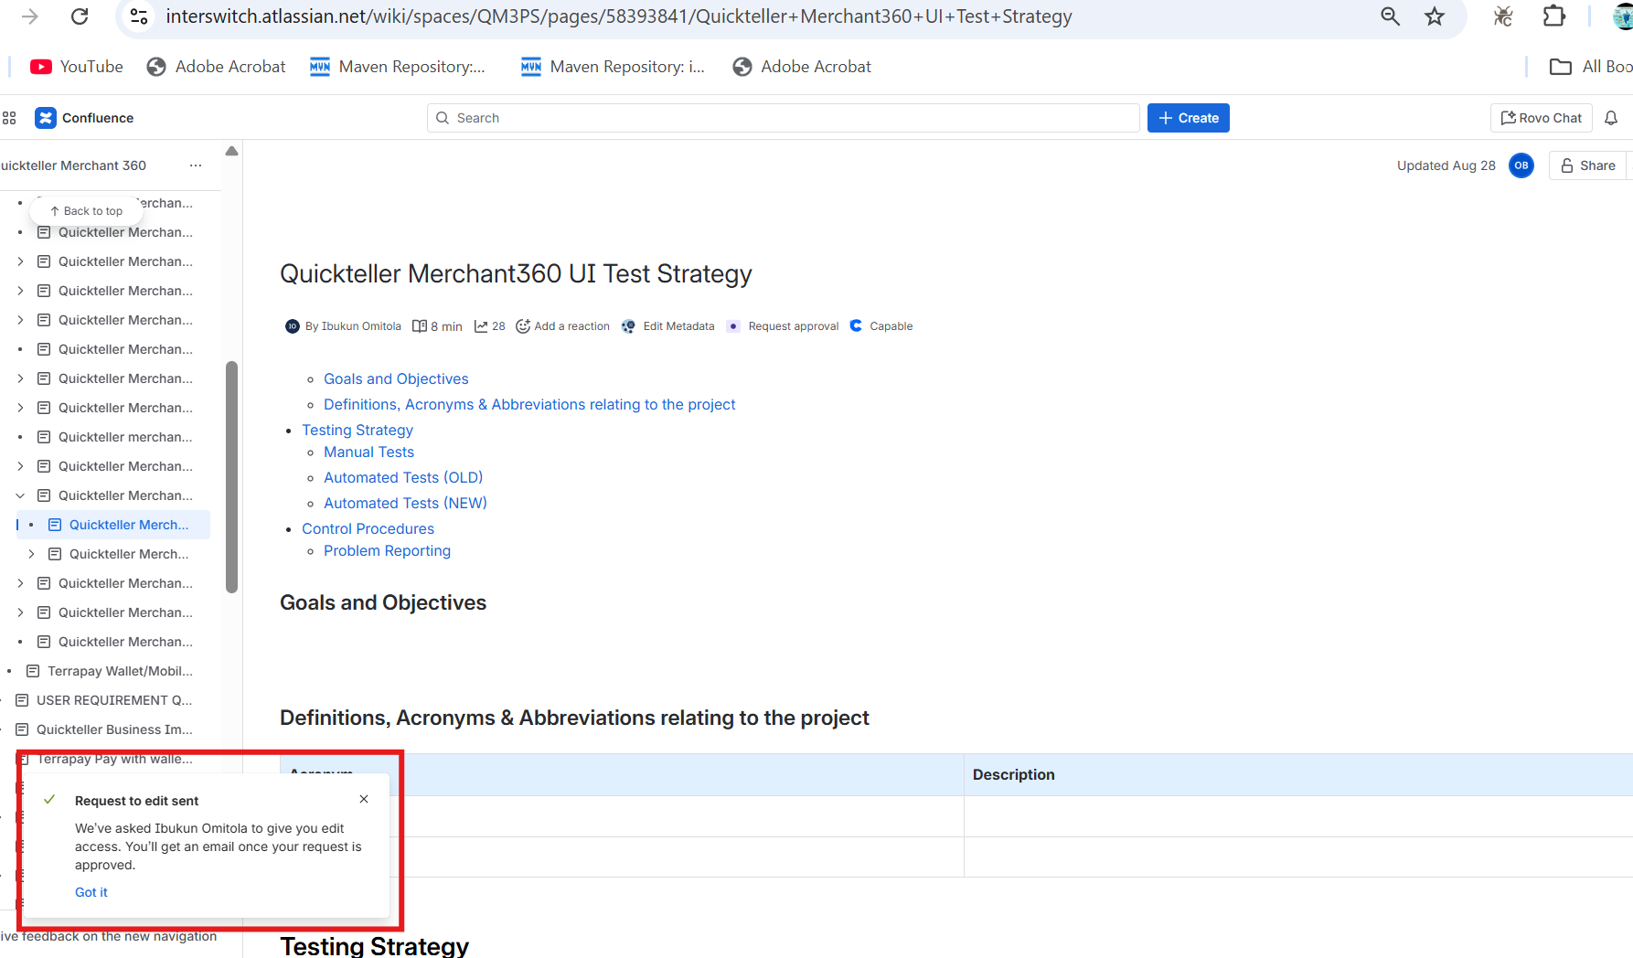This screenshot has width=1633, height=958.
Task: Open the OB user avatar
Action: click(x=1521, y=165)
